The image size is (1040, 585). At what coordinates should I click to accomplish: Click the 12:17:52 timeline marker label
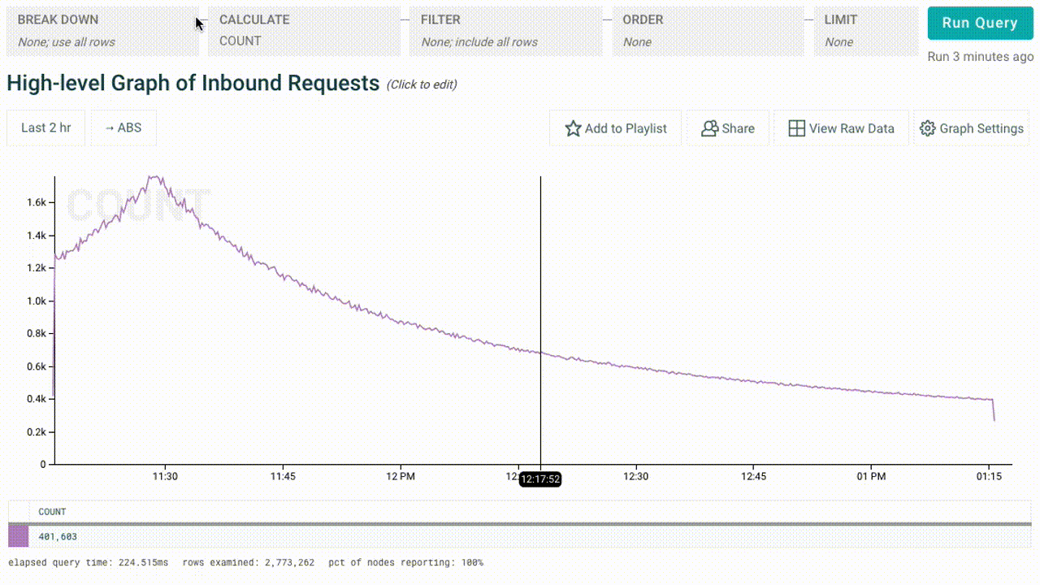click(540, 479)
